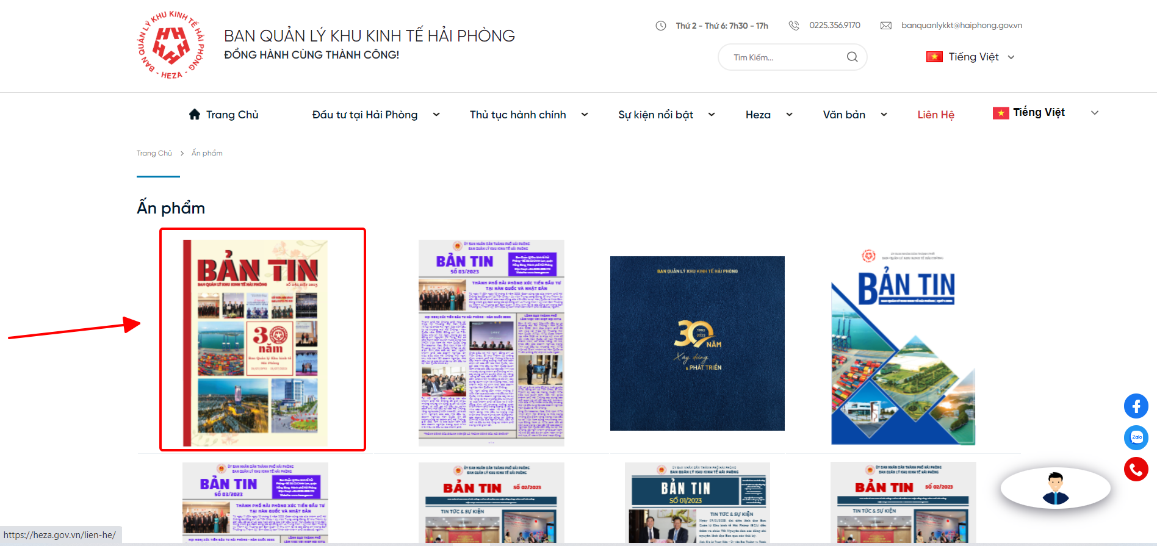Click the email address banquanlykkt@haiphong.gov.vn
The image size is (1157, 546).
pos(961,26)
